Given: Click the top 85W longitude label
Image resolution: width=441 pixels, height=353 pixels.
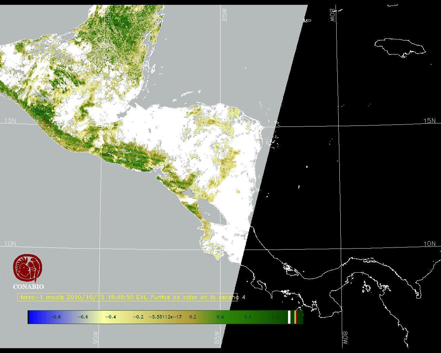Looking at the screenshot, I should [x=225, y=15].
